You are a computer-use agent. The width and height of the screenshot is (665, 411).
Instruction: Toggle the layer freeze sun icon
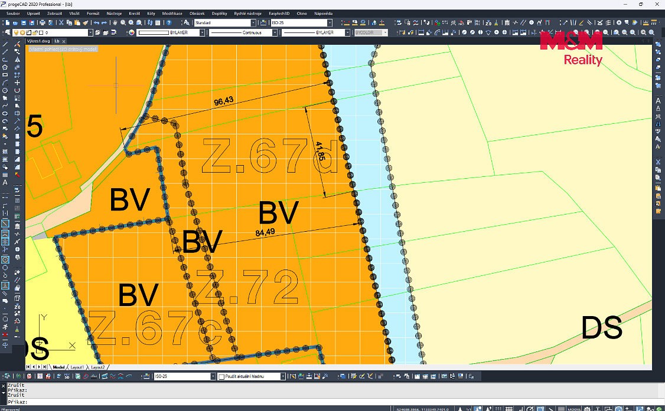pos(22,32)
